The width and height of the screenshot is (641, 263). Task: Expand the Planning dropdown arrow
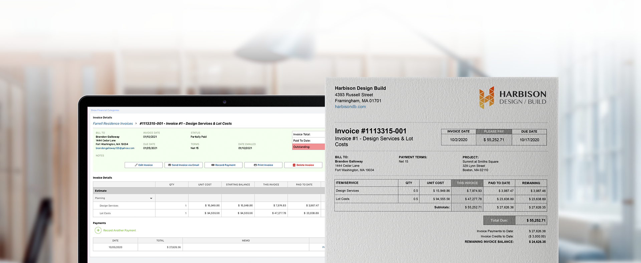tap(151, 198)
